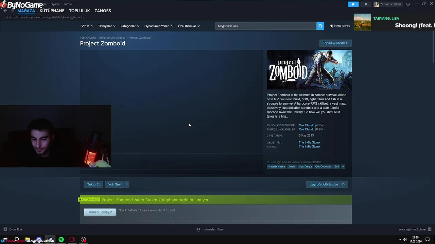Click the store URL address text
This screenshot has width=435, height=244.
47,17
